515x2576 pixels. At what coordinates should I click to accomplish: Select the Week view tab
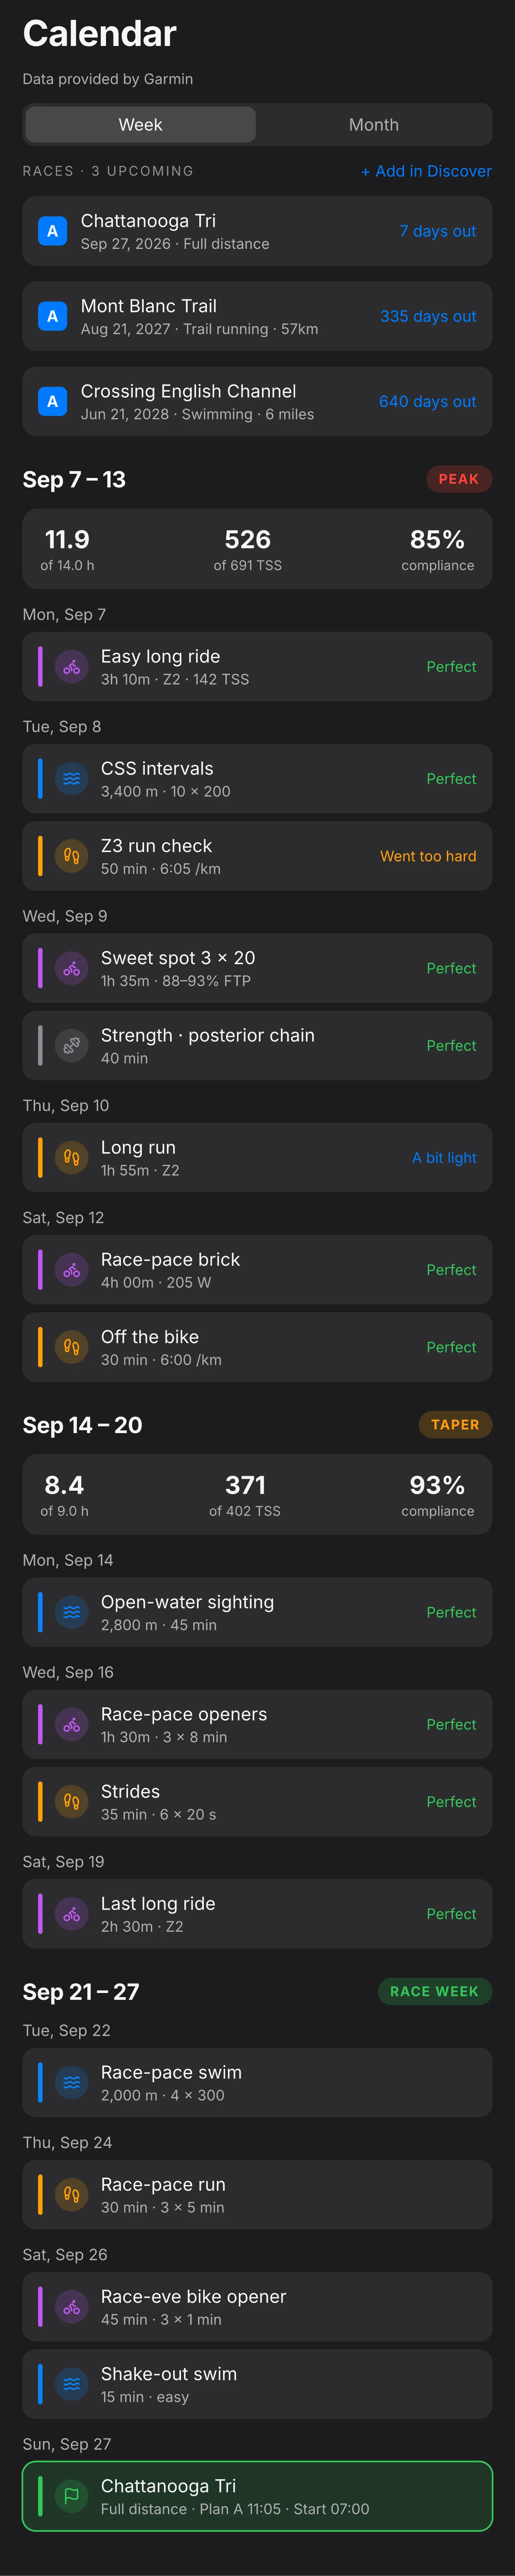(x=141, y=125)
